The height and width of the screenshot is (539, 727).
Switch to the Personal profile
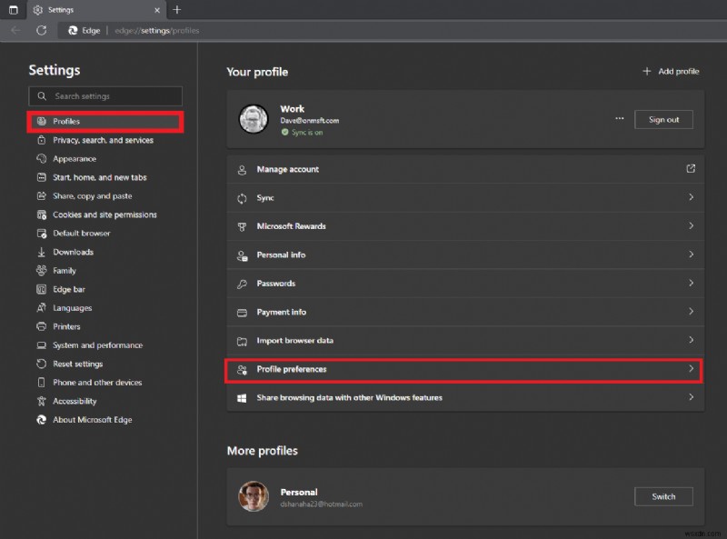[663, 496]
